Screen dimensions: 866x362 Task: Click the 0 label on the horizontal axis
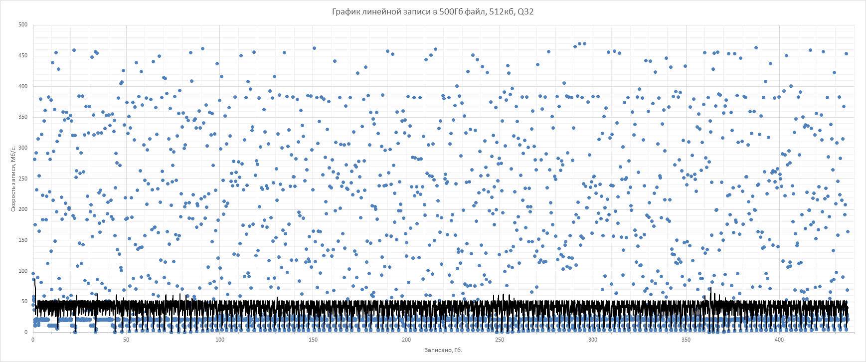[x=33, y=340]
